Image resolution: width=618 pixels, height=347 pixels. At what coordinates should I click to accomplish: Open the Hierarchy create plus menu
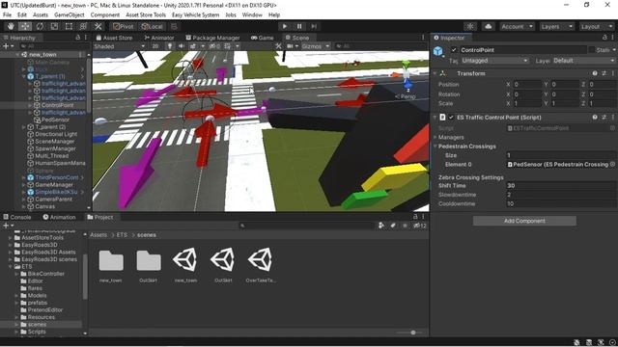coord(8,46)
